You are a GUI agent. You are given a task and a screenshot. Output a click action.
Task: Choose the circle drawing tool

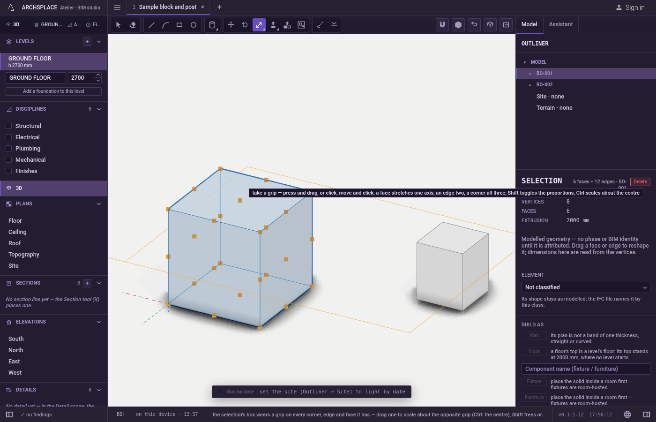point(194,25)
